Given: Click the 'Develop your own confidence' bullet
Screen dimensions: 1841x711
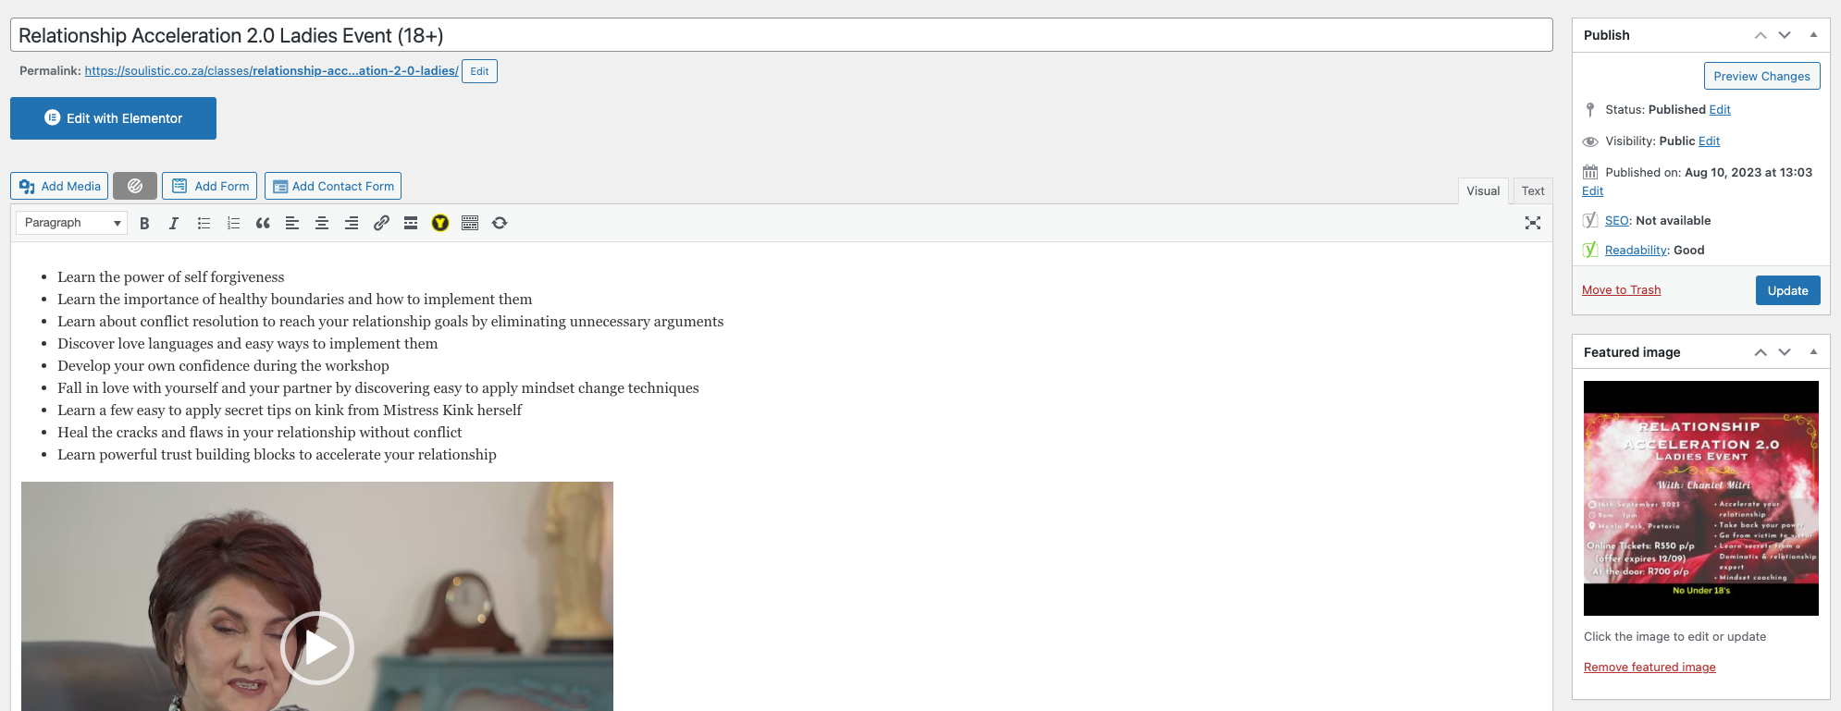Looking at the screenshot, I should coord(223,366).
